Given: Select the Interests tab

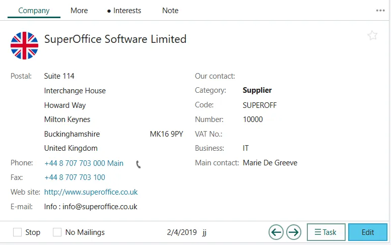Looking at the screenshot, I should click(x=124, y=11).
